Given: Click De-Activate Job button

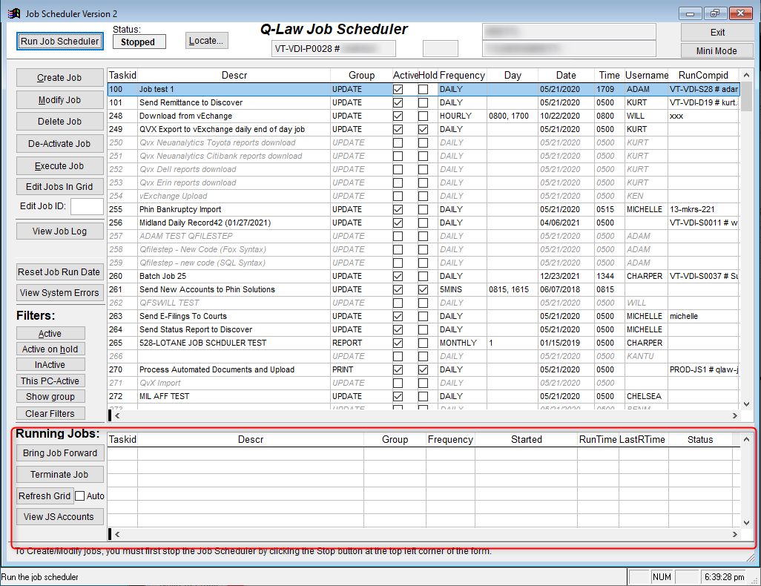Looking at the screenshot, I should [59, 144].
